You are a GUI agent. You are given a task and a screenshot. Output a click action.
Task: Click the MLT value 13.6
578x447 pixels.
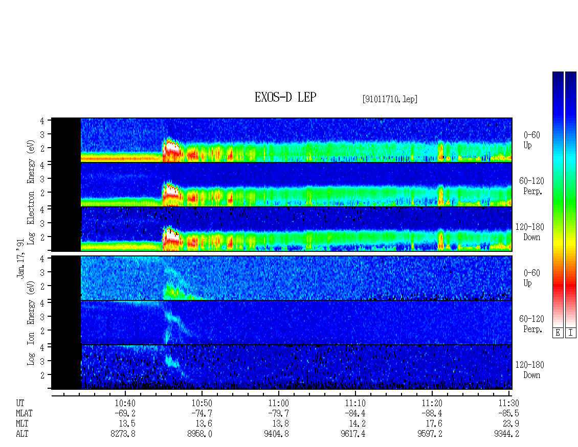204,424
